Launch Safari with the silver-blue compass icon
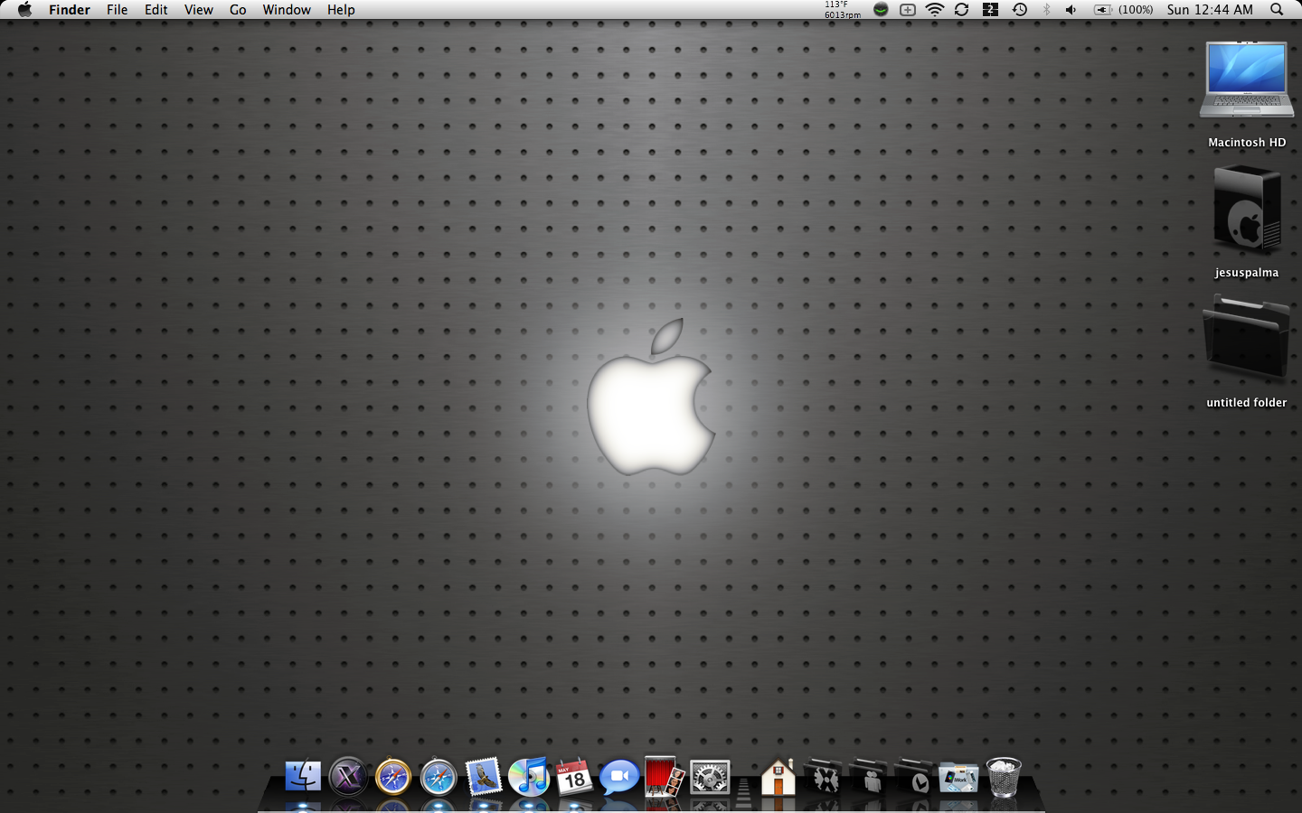The height and width of the screenshot is (813, 1302). (439, 776)
